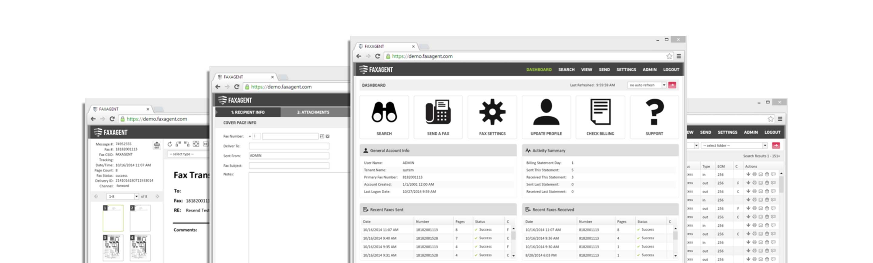Click Settings in the search results window navigation

click(x=727, y=132)
